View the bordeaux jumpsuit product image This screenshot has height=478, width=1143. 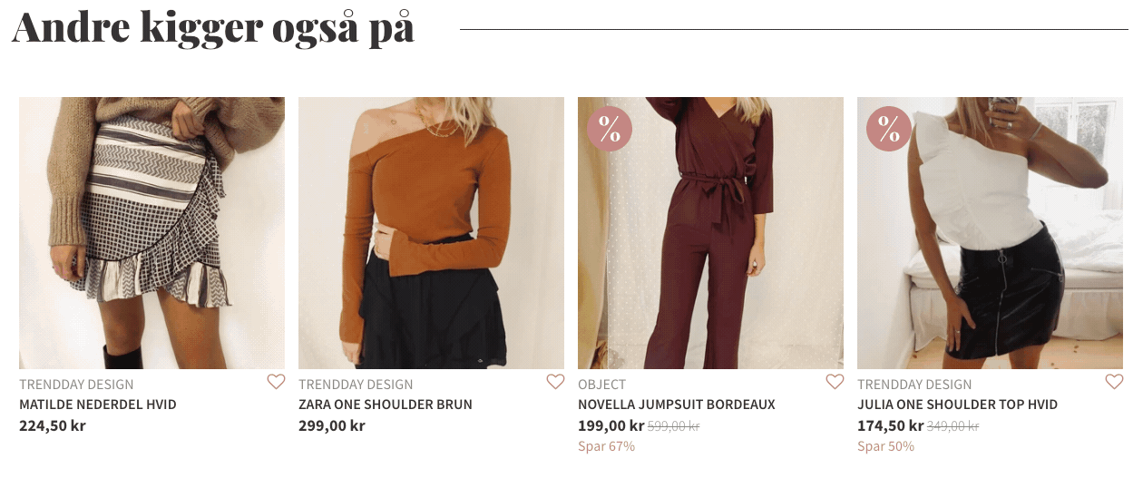(x=710, y=233)
